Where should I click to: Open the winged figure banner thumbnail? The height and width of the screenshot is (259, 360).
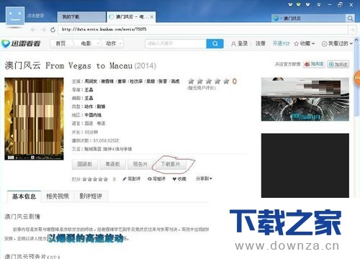coord(305,99)
